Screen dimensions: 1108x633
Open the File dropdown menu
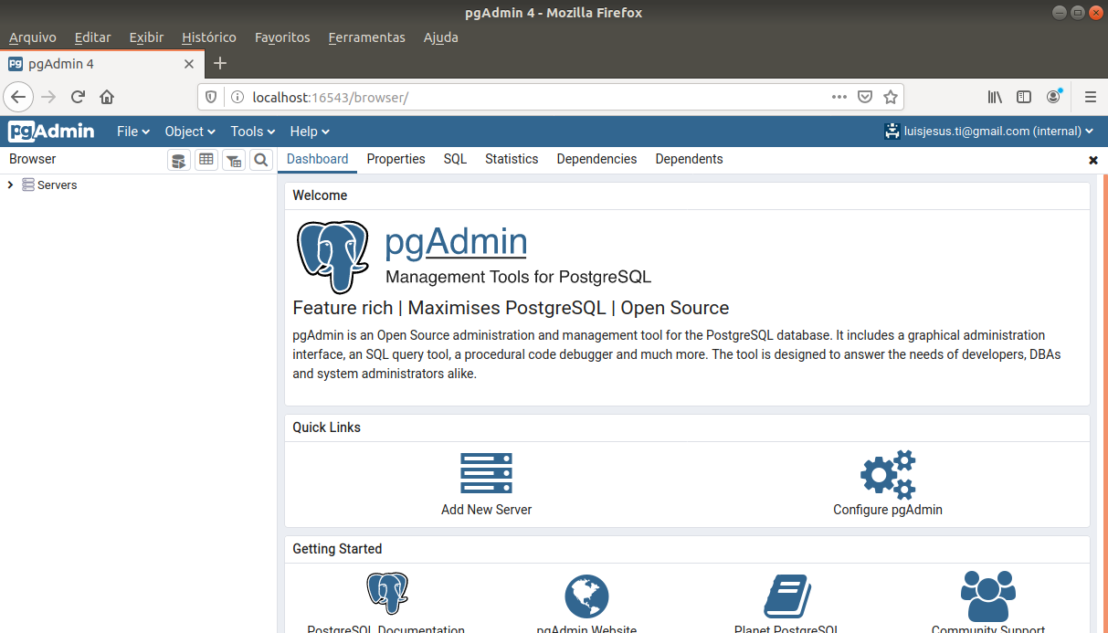pos(133,132)
